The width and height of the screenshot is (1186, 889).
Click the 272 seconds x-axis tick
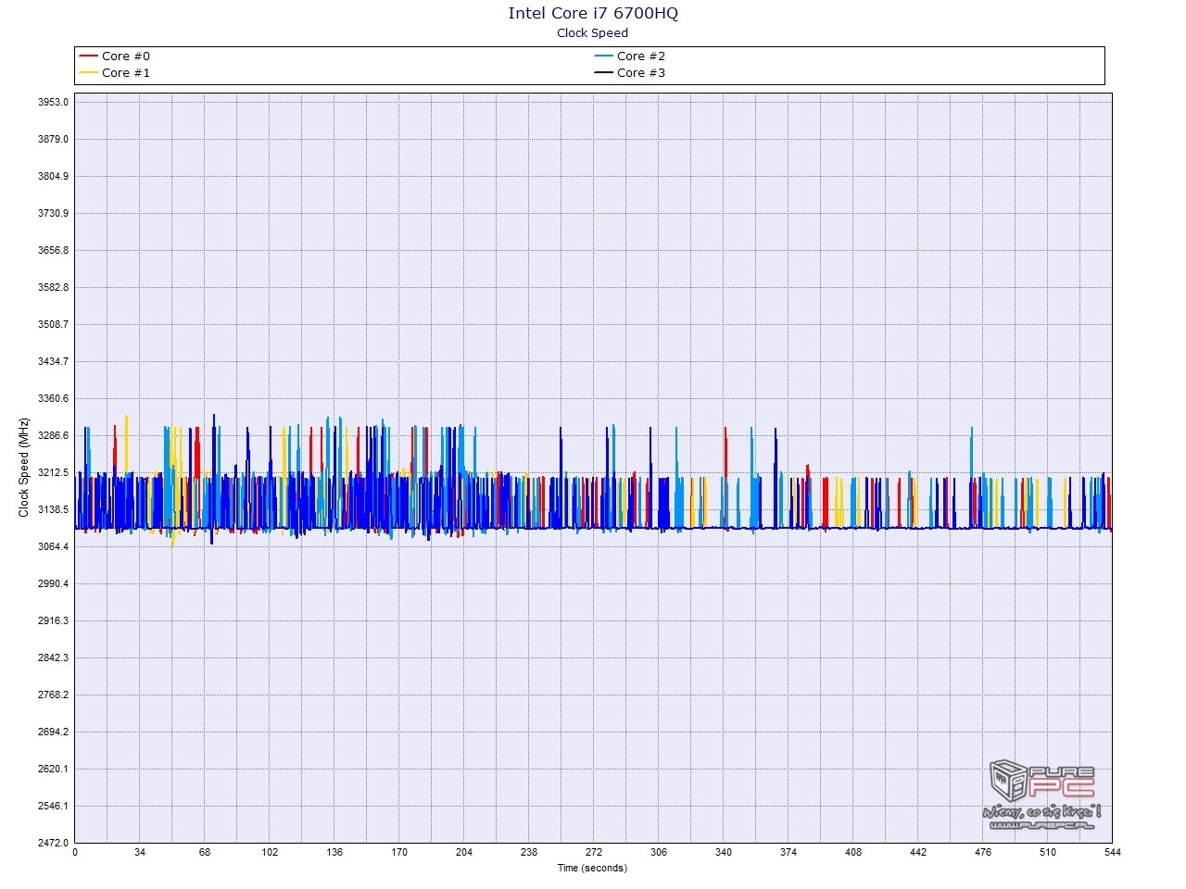point(594,853)
